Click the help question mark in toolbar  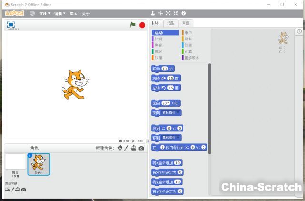click(183, 13)
